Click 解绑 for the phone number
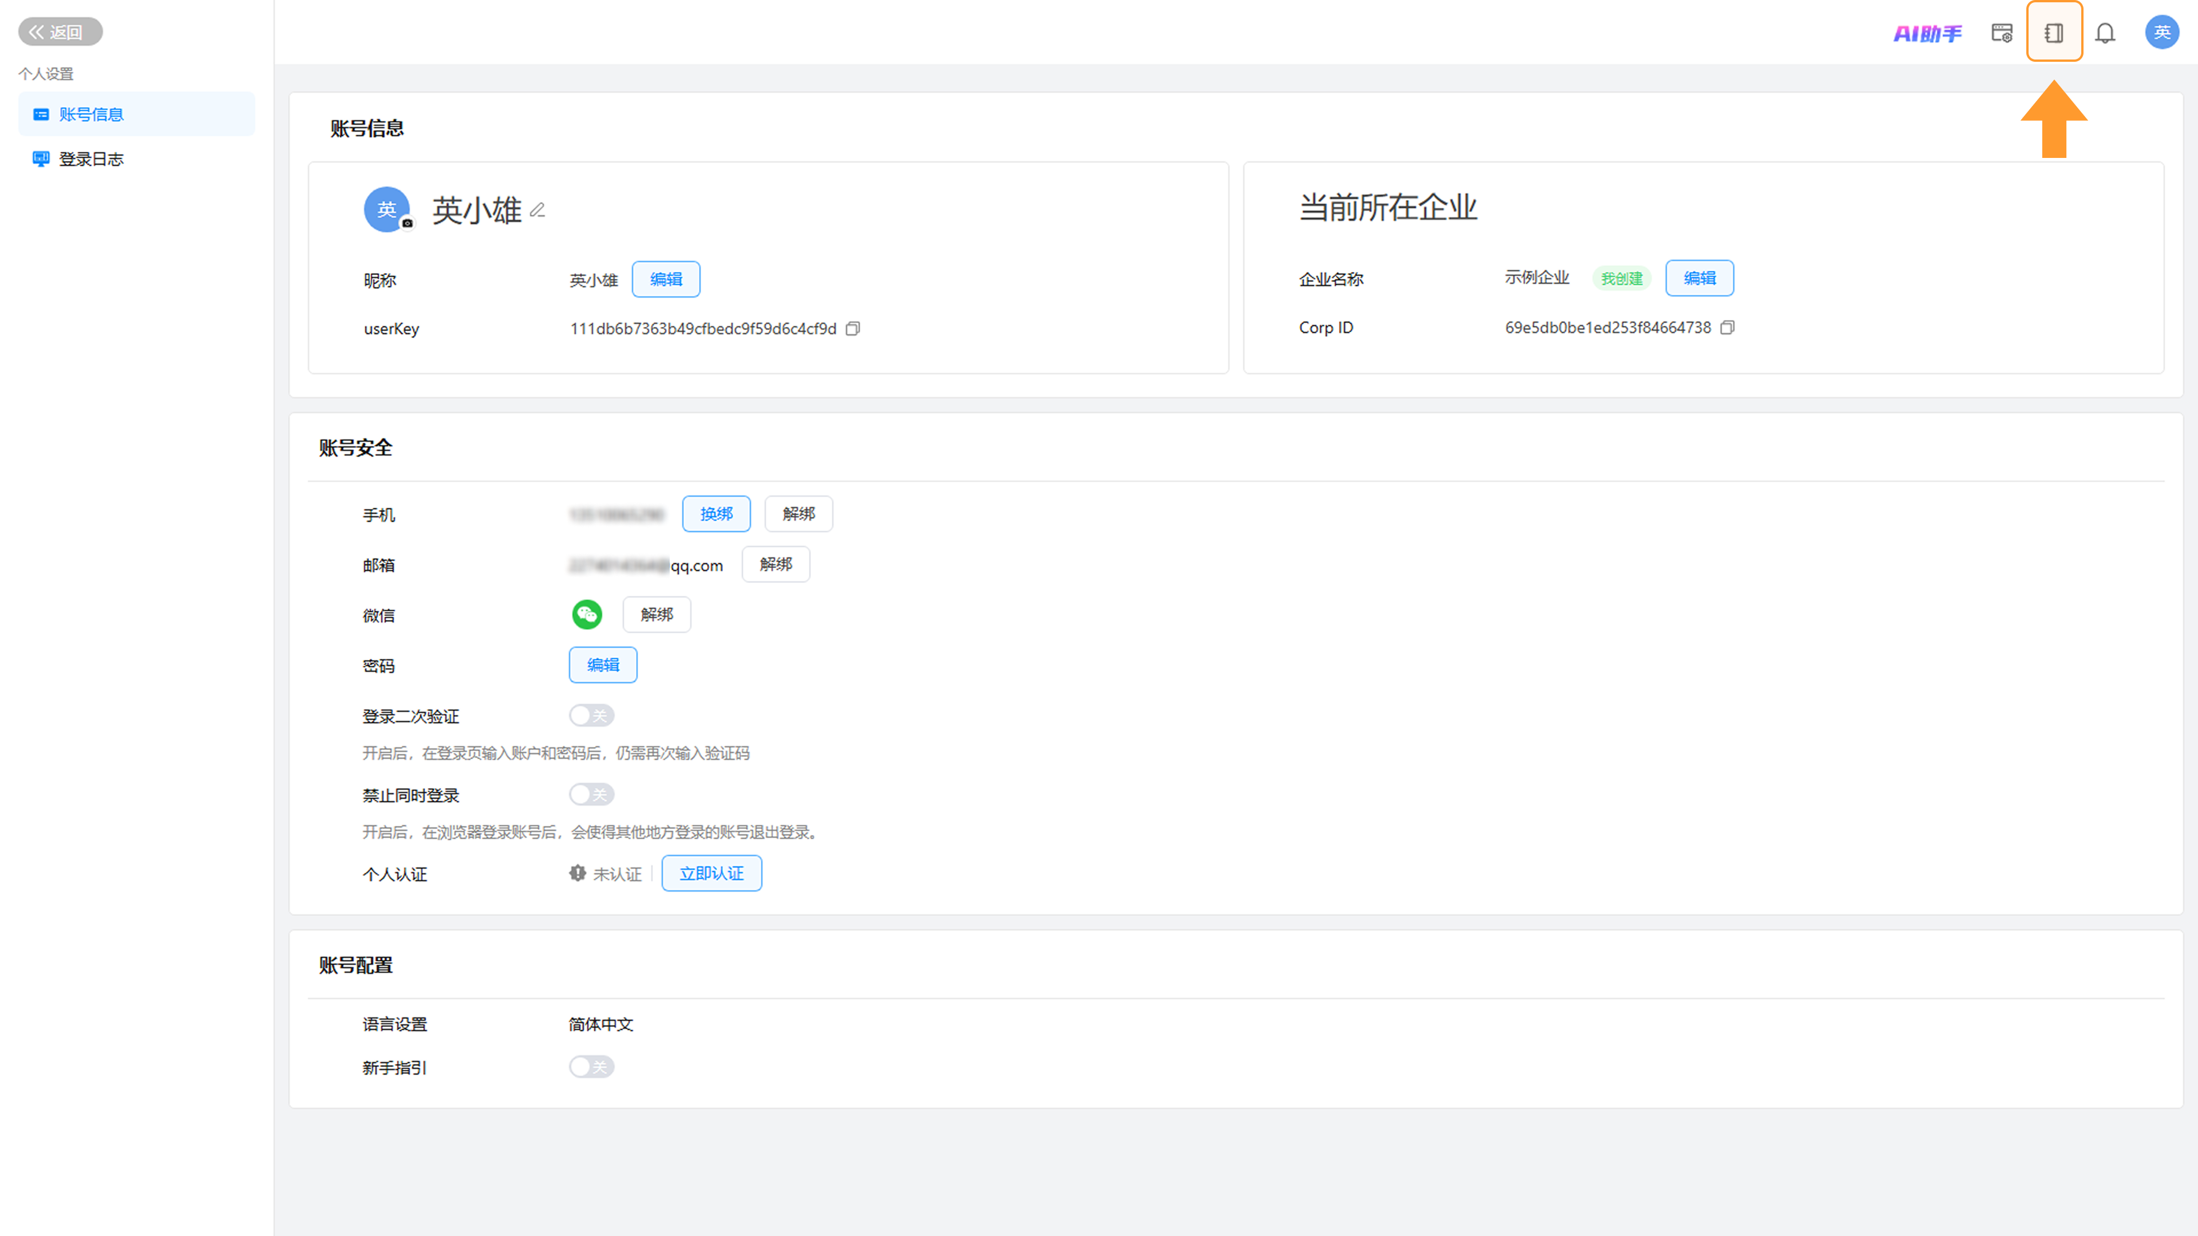The height and width of the screenshot is (1236, 2198). 798,513
